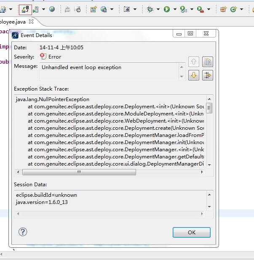Click the Debug bug icon
Image resolution: width=254 pixels, height=260 pixels.
150,9
